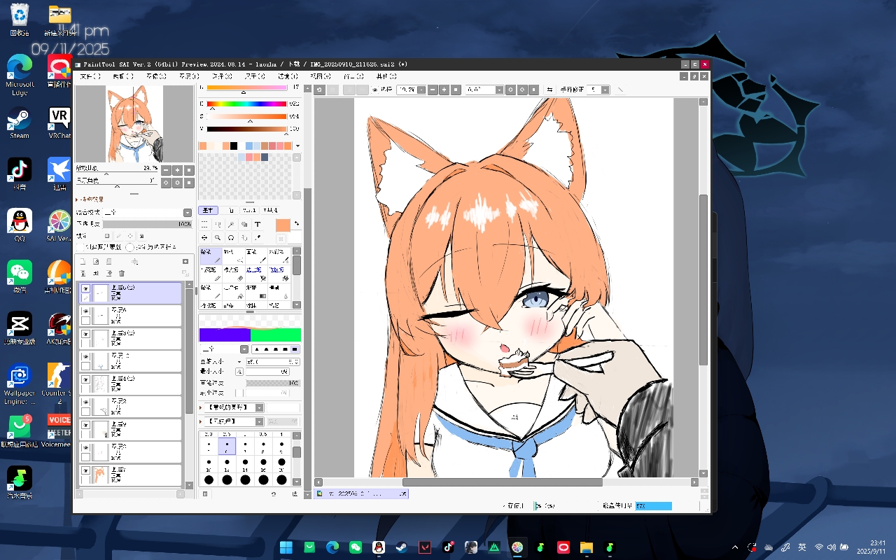Click the undo arrow in canvas toolbar
This screenshot has width=896, height=560.
coord(319,90)
